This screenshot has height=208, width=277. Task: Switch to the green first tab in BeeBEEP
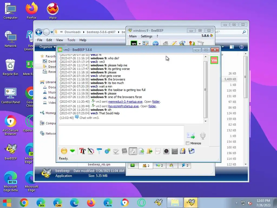point(133,165)
